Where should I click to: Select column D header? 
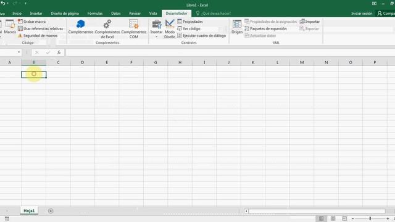pyautogui.click(x=82, y=62)
